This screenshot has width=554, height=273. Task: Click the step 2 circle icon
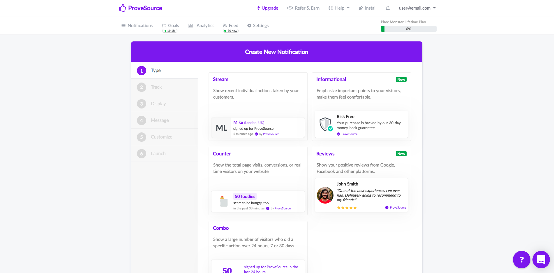pos(142,87)
